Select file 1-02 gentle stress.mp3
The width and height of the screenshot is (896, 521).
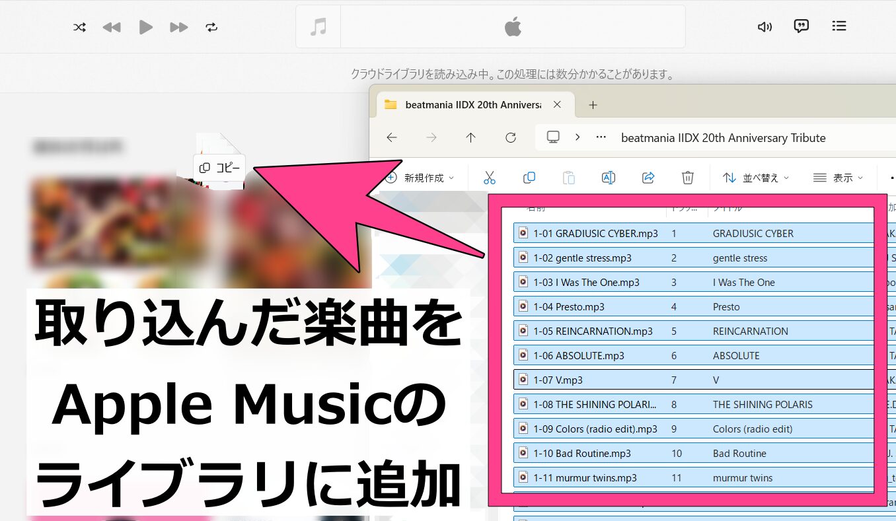click(582, 258)
